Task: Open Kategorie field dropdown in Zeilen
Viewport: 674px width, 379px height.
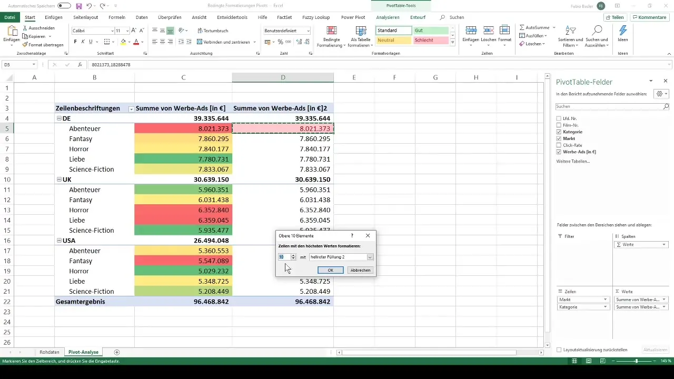Action: point(606,306)
